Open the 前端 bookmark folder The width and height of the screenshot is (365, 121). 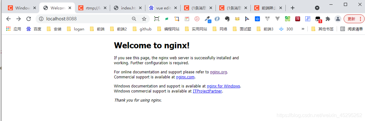97,29
